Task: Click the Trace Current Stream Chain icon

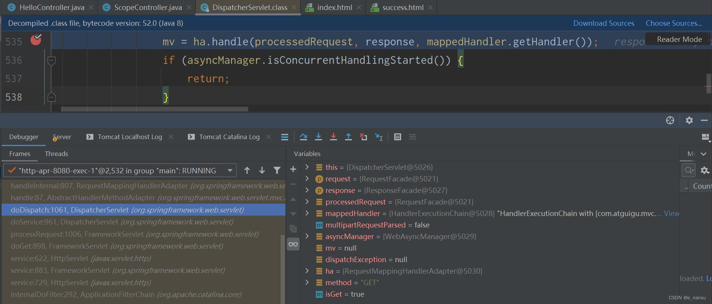Action: [413, 137]
